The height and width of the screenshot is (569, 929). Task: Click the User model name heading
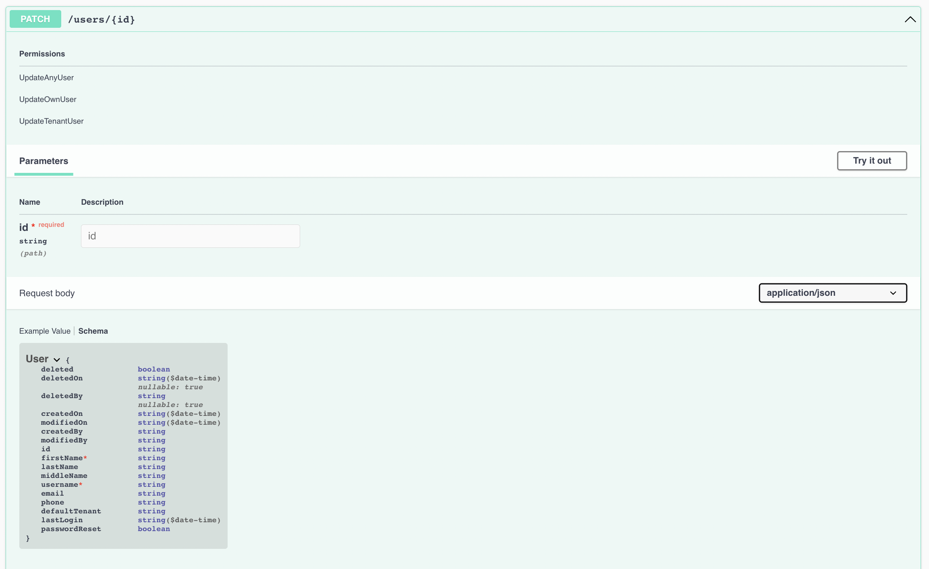point(37,359)
